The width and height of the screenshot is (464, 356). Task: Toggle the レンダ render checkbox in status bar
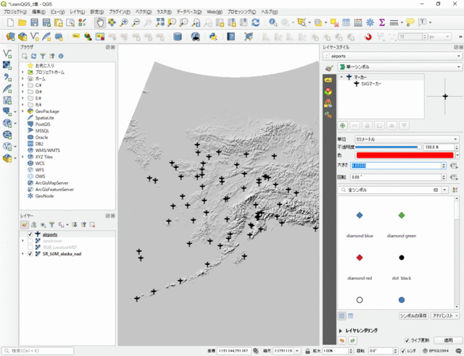coord(403,351)
